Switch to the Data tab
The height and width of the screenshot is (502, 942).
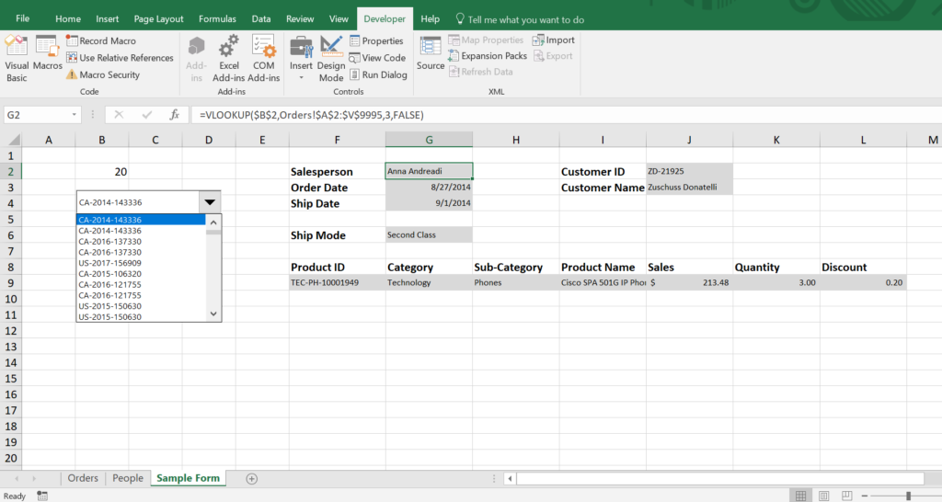pyautogui.click(x=260, y=18)
